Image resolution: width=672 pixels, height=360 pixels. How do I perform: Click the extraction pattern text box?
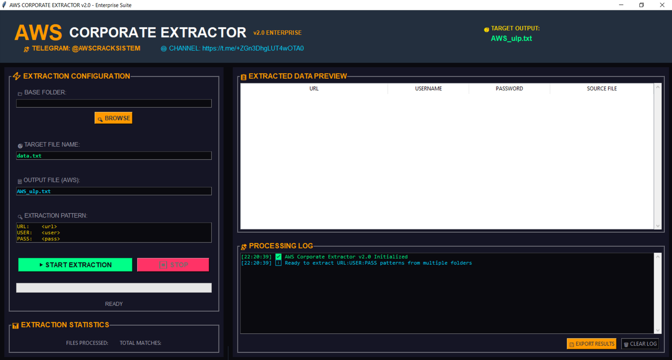114,232
